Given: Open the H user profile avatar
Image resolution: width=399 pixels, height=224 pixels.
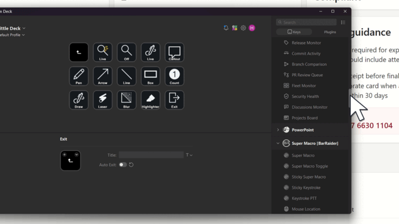Looking at the screenshot, I should tap(252, 28).
